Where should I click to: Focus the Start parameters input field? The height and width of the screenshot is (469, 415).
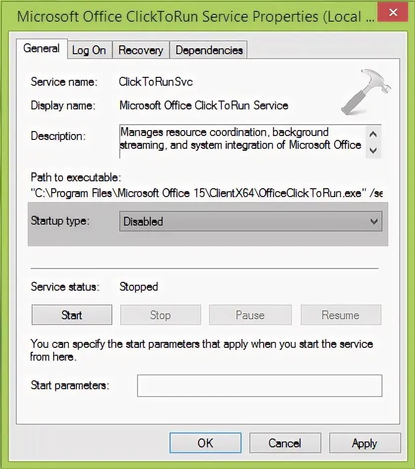[x=260, y=386]
